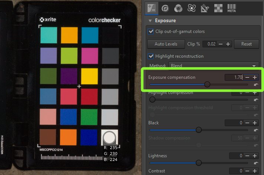This screenshot has height=175, width=264.
Task: Decrease Clip % with minus button
Action: click(221, 44)
